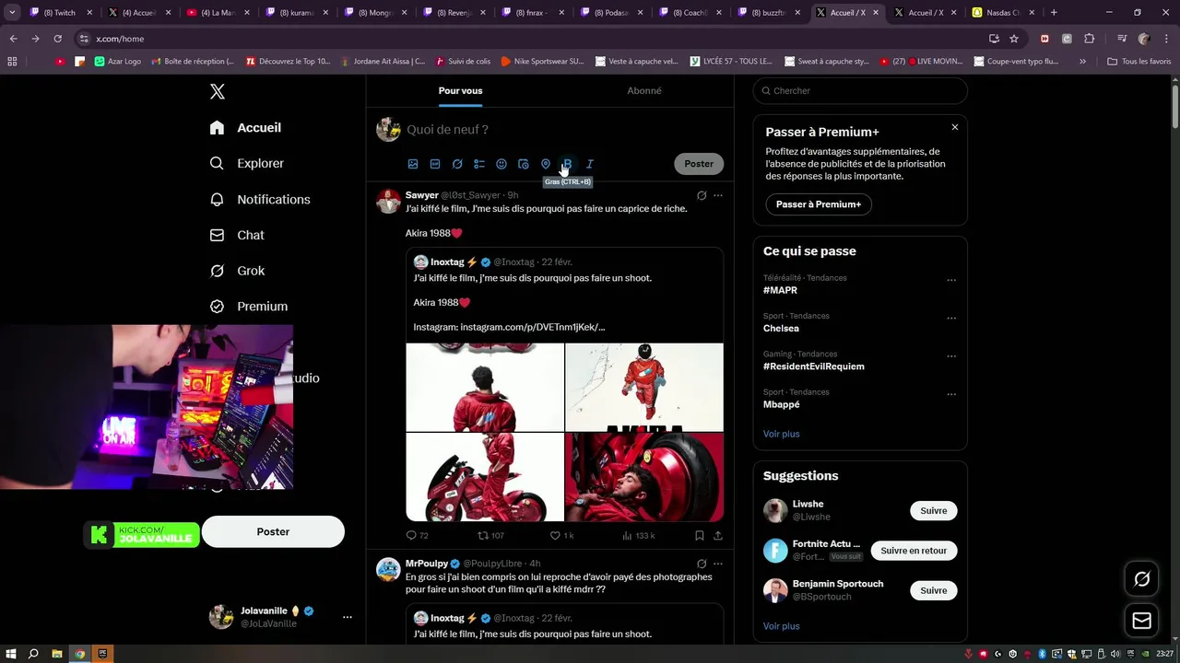Click the X logo in the sidebar
This screenshot has width=1180, height=663.
(x=218, y=91)
